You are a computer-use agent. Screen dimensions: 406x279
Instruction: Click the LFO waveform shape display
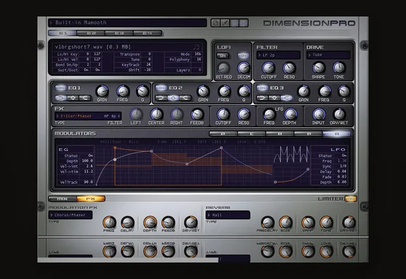click(291, 154)
